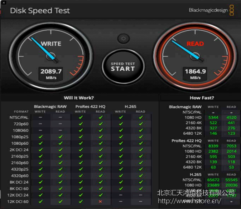Open the settings gear above Start
241x209 pixels.
point(123,38)
